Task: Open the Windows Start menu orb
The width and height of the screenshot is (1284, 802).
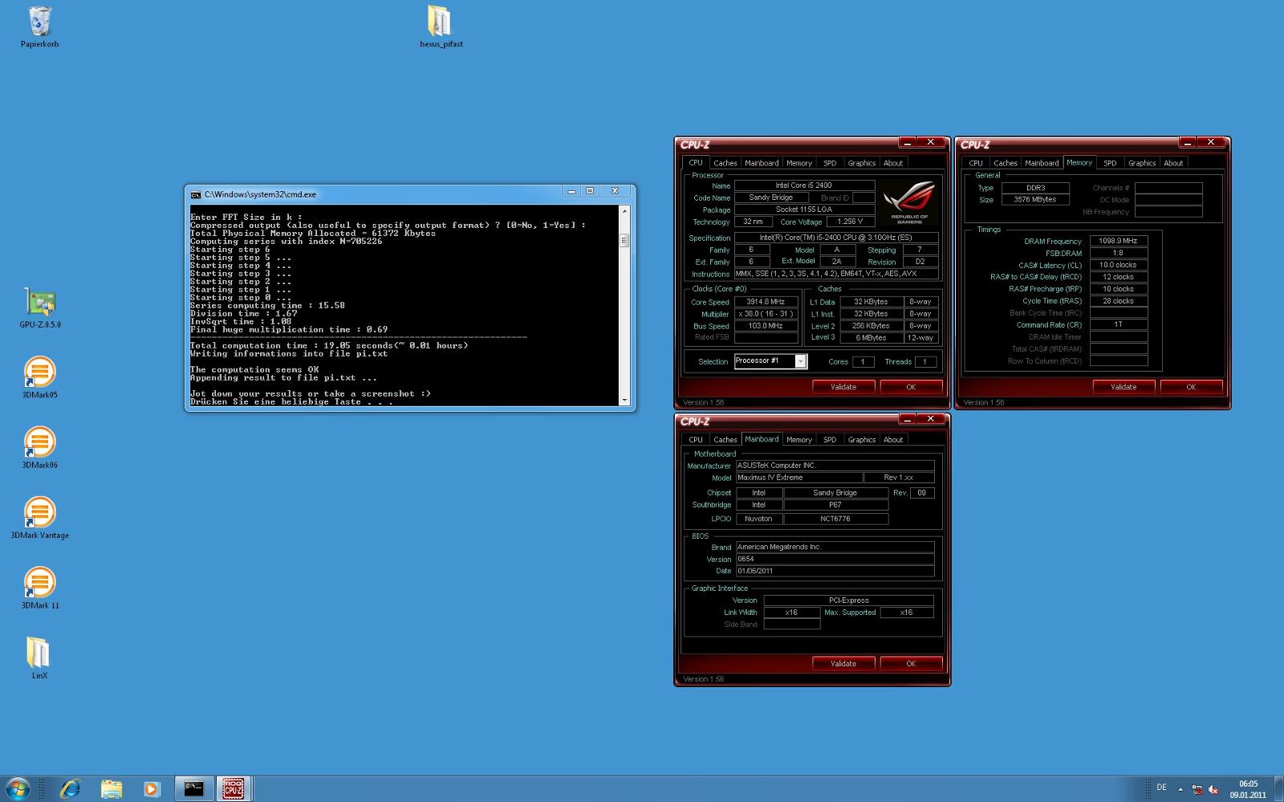Action: [18, 788]
